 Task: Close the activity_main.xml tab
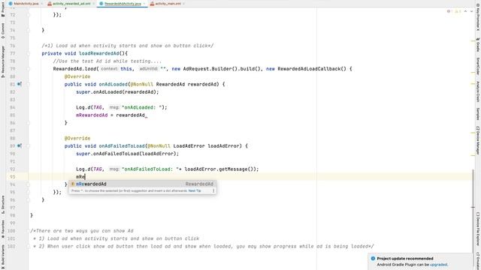click(183, 4)
